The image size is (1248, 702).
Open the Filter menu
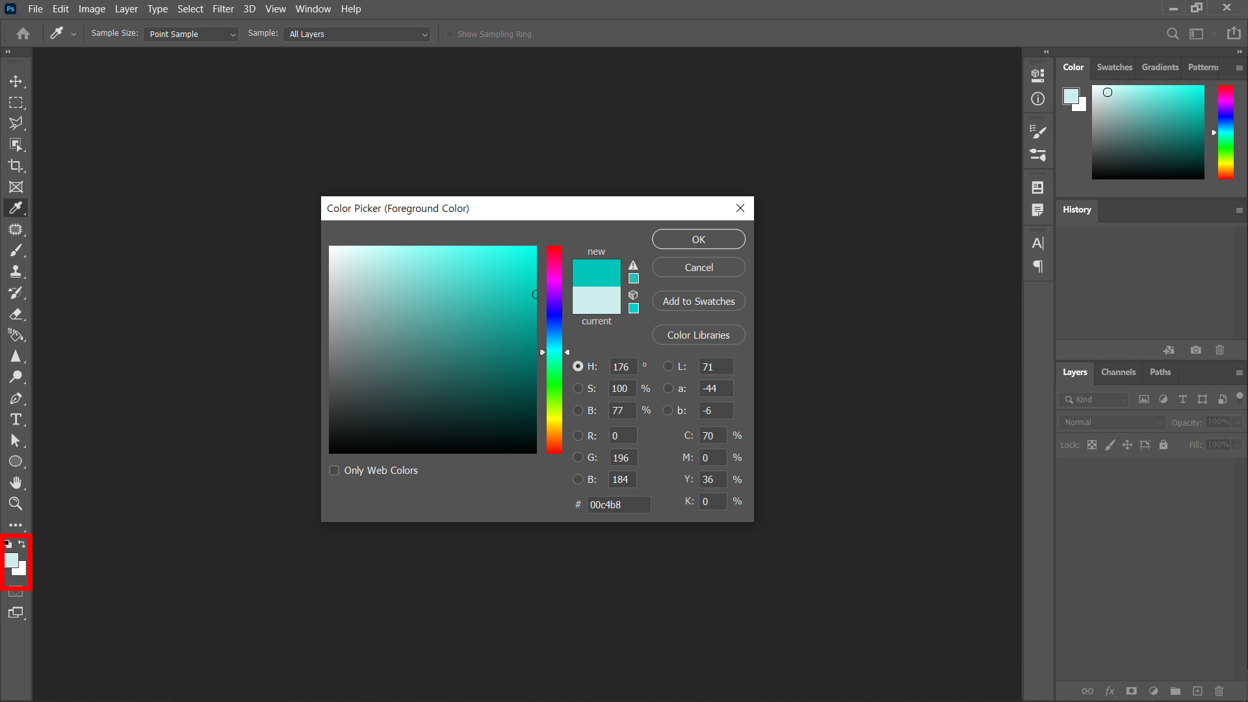coord(223,9)
